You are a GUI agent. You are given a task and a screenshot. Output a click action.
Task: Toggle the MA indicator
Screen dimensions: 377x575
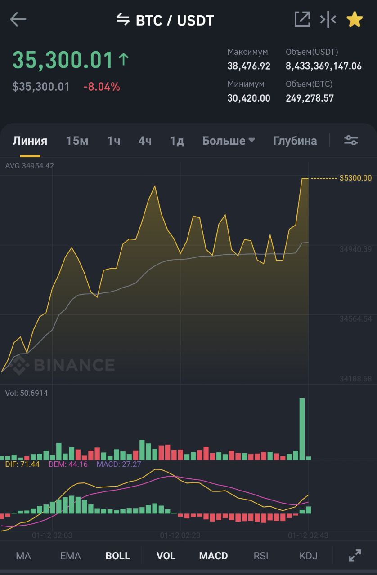coord(23,556)
